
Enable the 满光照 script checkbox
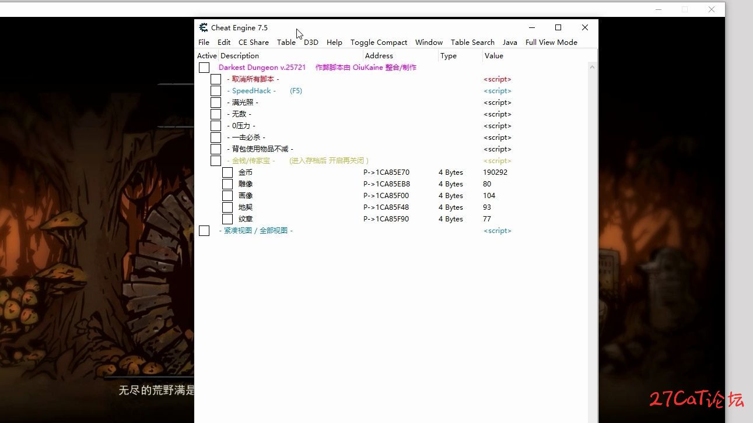(216, 103)
